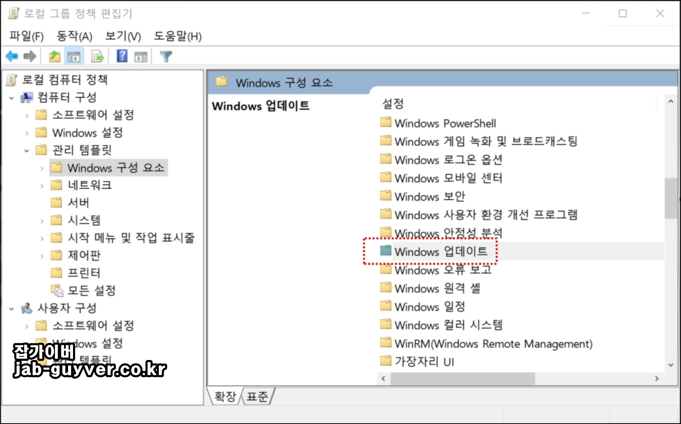Click the horizontal scrollbar left arrow
Viewport: 681px width, 424px height.
[384, 378]
